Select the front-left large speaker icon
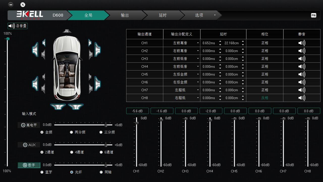 point(35,49)
